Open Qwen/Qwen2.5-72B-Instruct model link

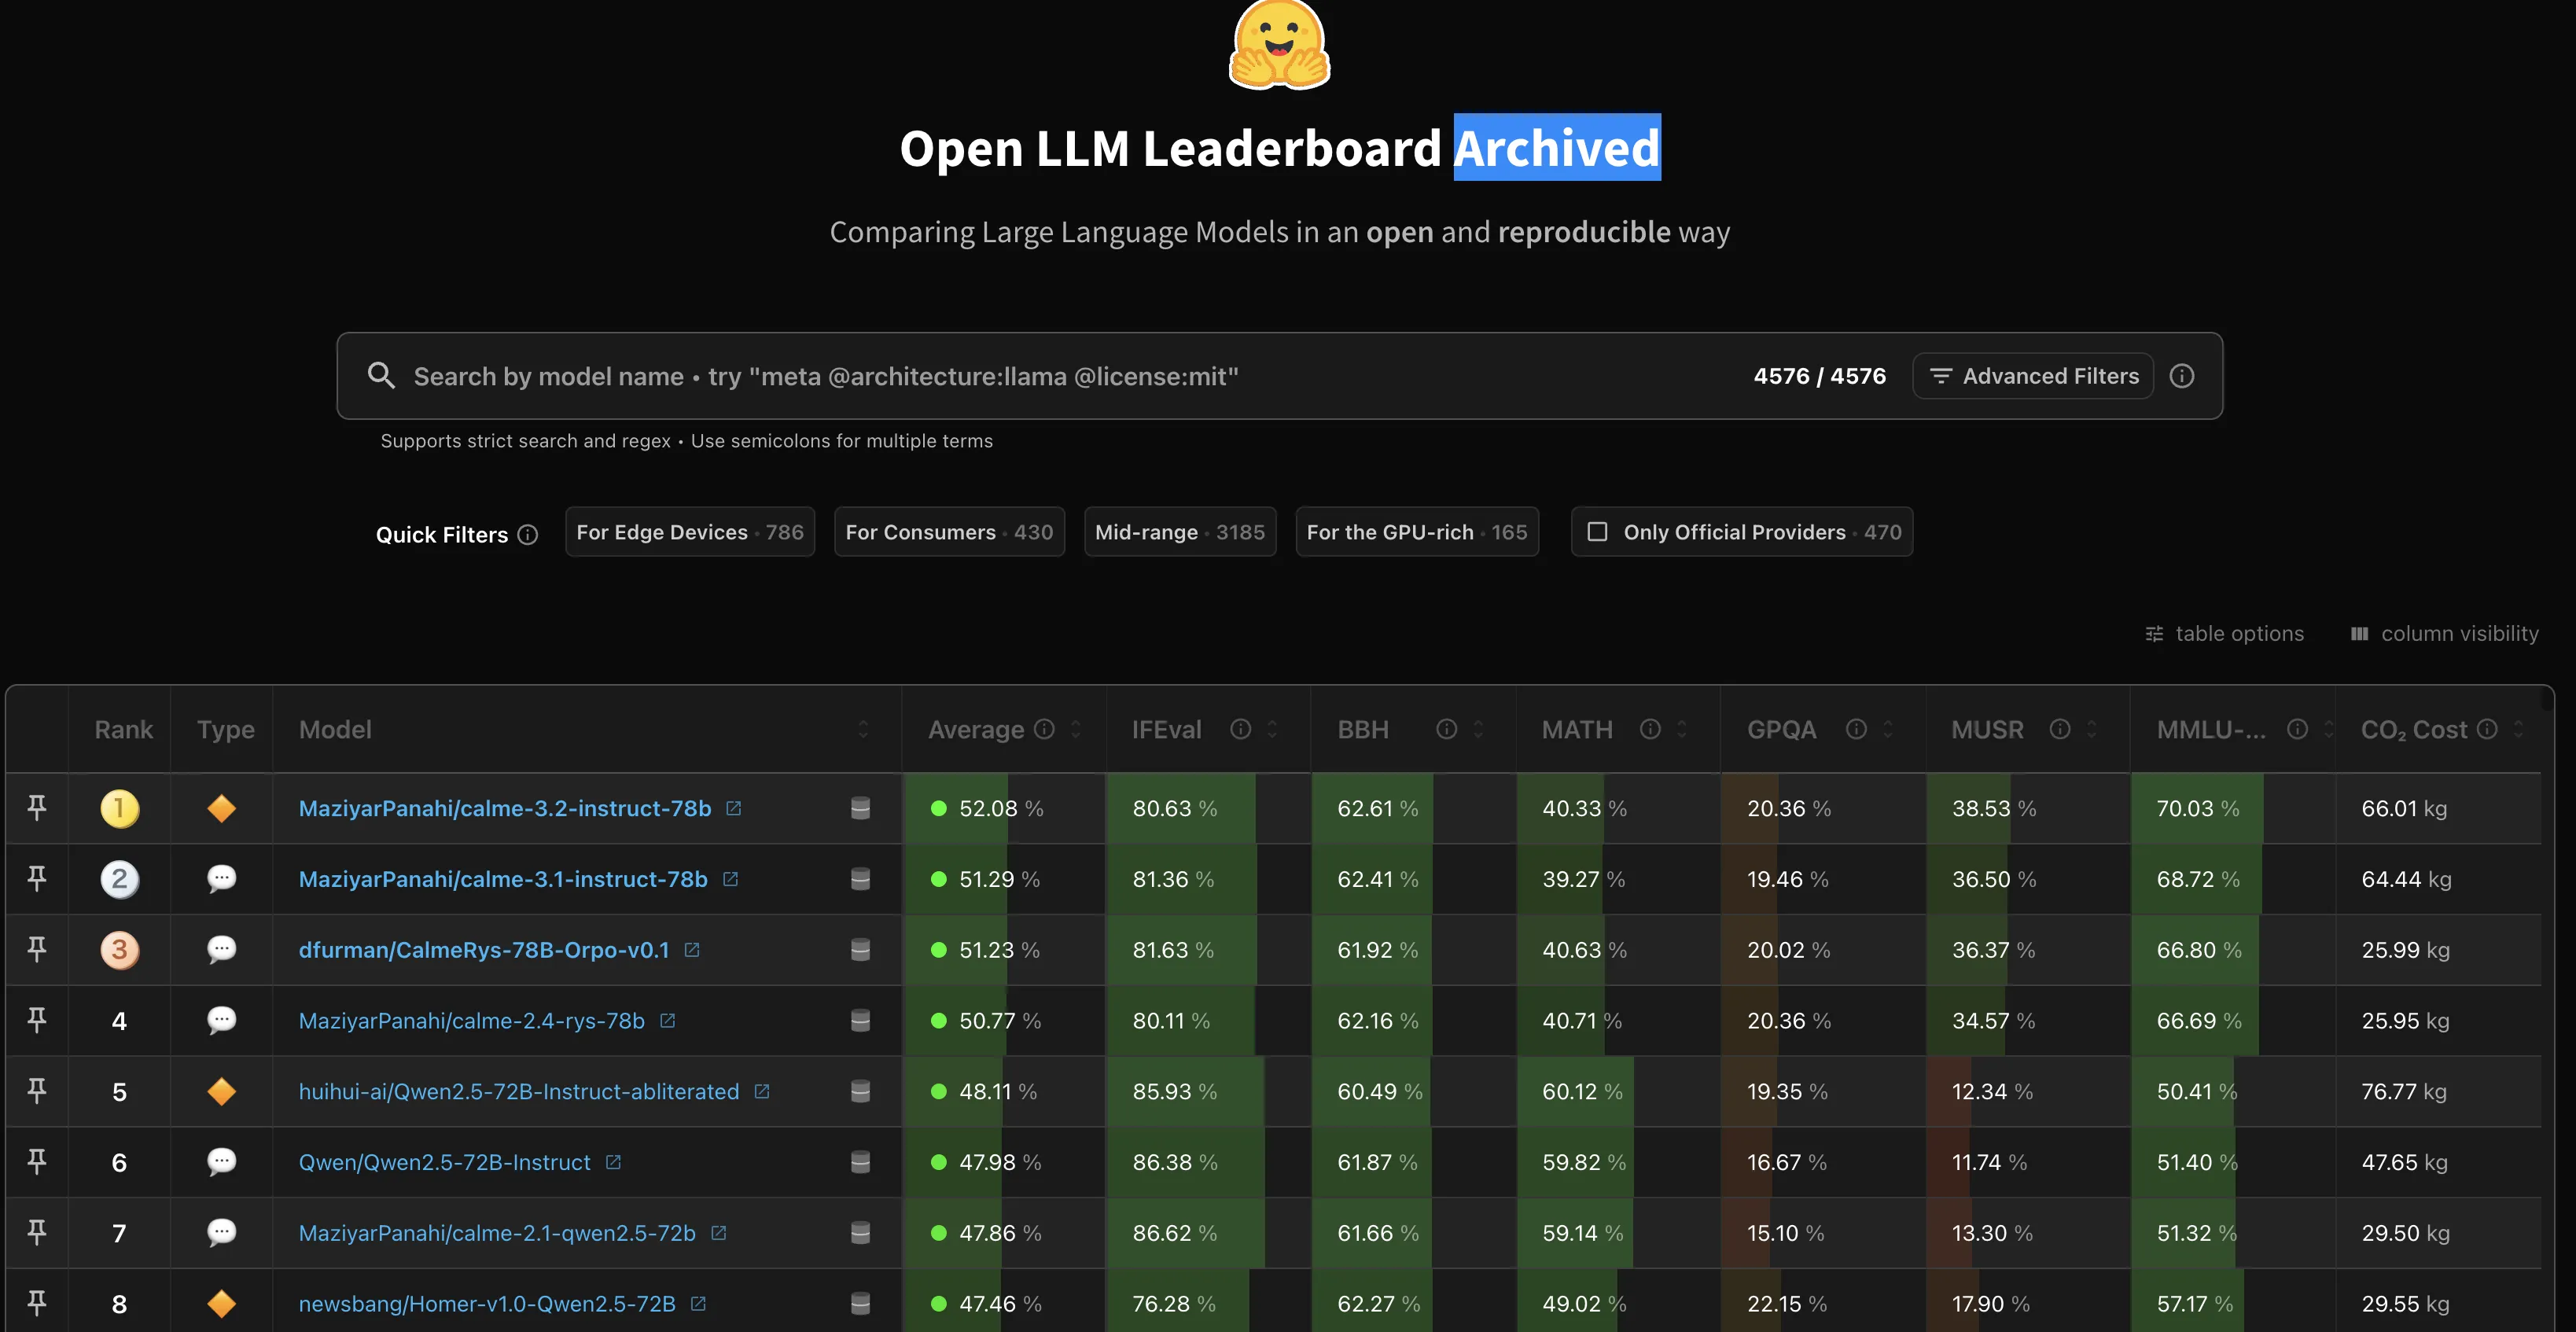coord(445,1162)
